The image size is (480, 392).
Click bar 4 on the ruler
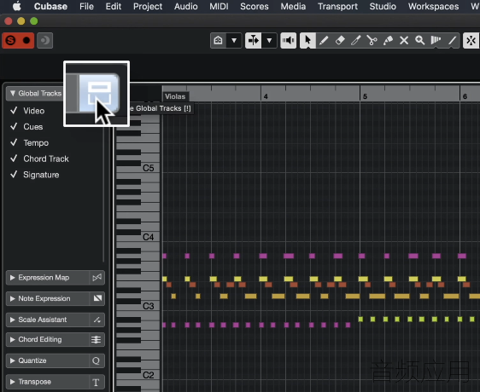[x=266, y=96]
